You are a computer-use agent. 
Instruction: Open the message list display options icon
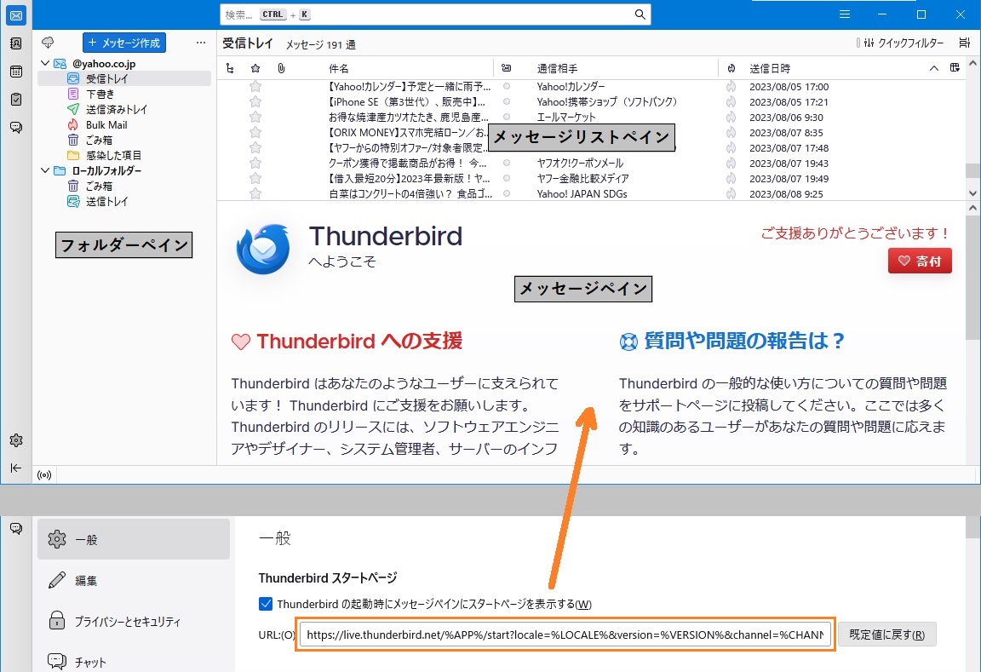(964, 43)
